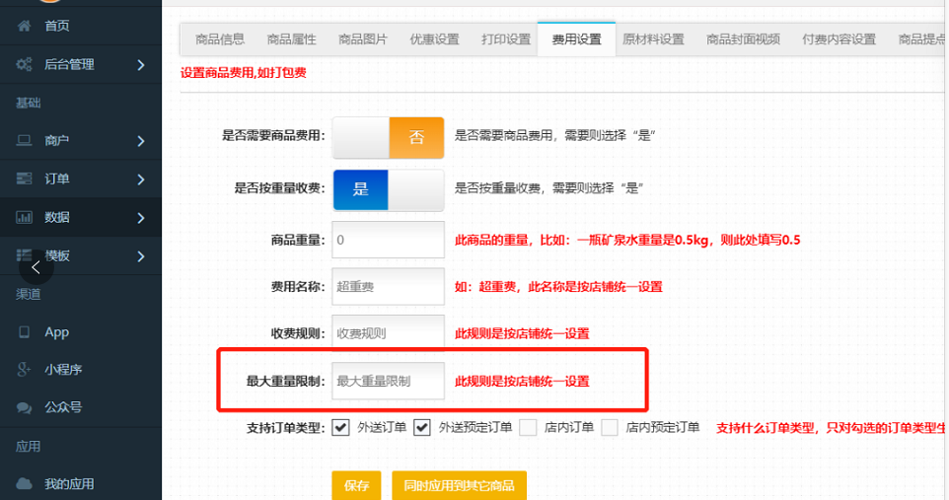Expand the 订单 submenu chevron
949x500 pixels.
(141, 179)
